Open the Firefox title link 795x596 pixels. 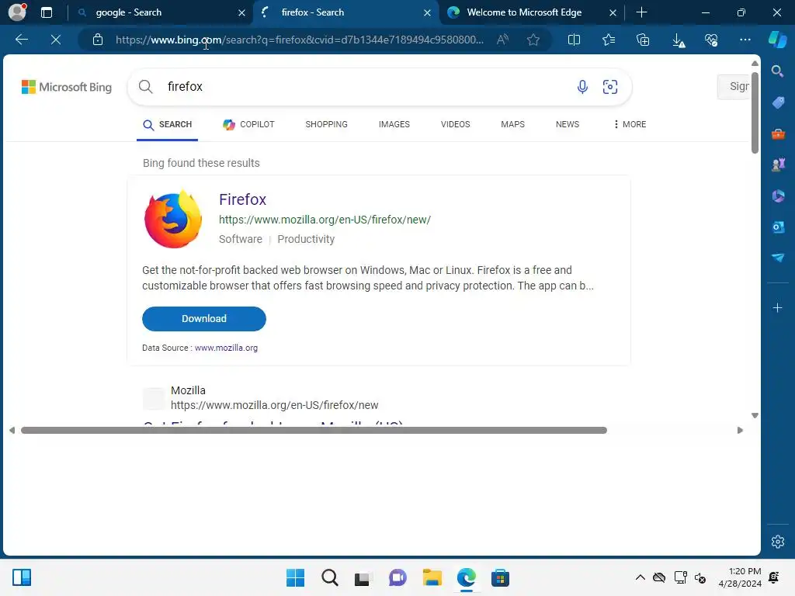(x=242, y=199)
